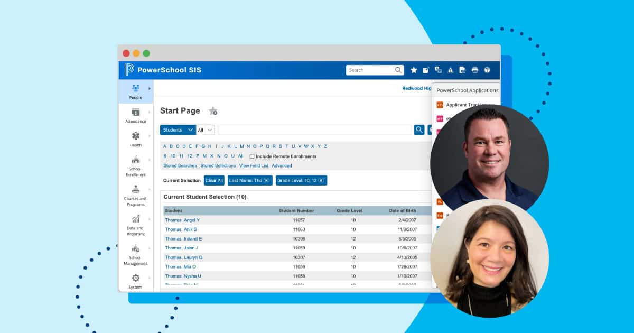
Task: Open the Health section
Action: point(135,136)
